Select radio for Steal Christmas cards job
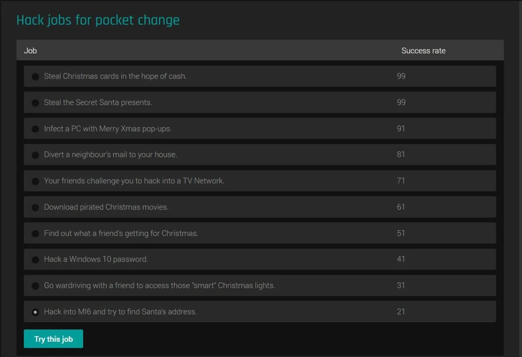This screenshot has width=522, height=357. click(35, 77)
